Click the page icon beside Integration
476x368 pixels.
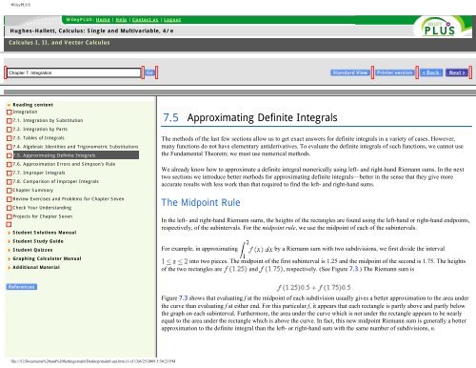[x=10, y=112]
